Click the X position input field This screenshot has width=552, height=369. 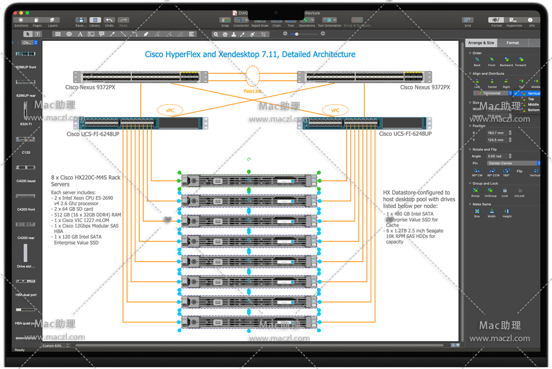pos(496,133)
